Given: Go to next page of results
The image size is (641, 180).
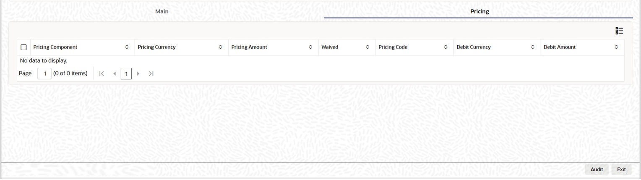Looking at the screenshot, I should pyautogui.click(x=138, y=74).
